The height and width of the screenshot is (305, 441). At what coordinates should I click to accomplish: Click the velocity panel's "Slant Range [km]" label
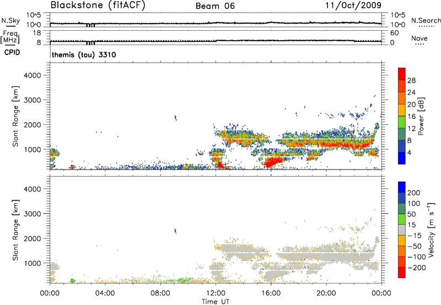[x=15, y=230]
